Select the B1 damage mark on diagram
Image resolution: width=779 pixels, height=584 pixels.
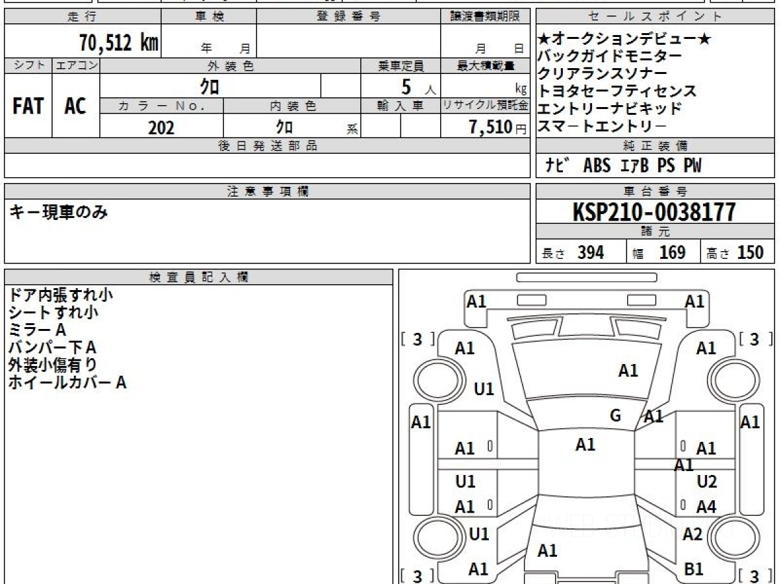point(694,569)
